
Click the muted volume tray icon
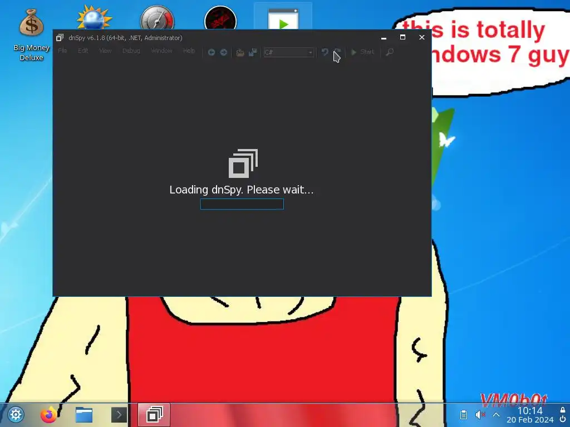(480, 415)
